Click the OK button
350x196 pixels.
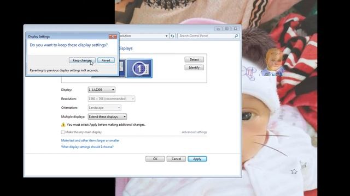(155, 159)
